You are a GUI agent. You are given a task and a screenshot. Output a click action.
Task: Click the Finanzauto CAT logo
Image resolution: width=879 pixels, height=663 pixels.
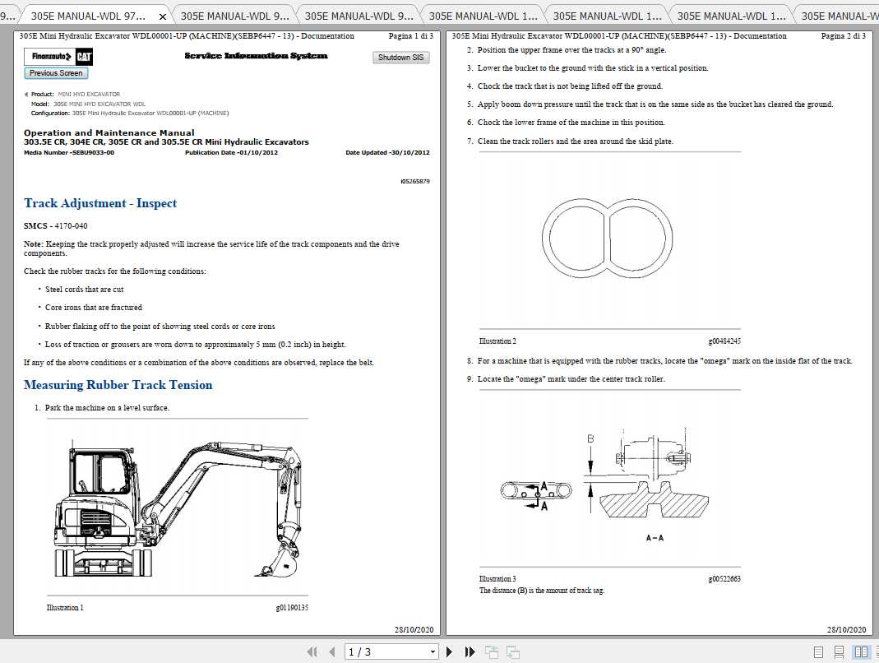pos(58,57)
